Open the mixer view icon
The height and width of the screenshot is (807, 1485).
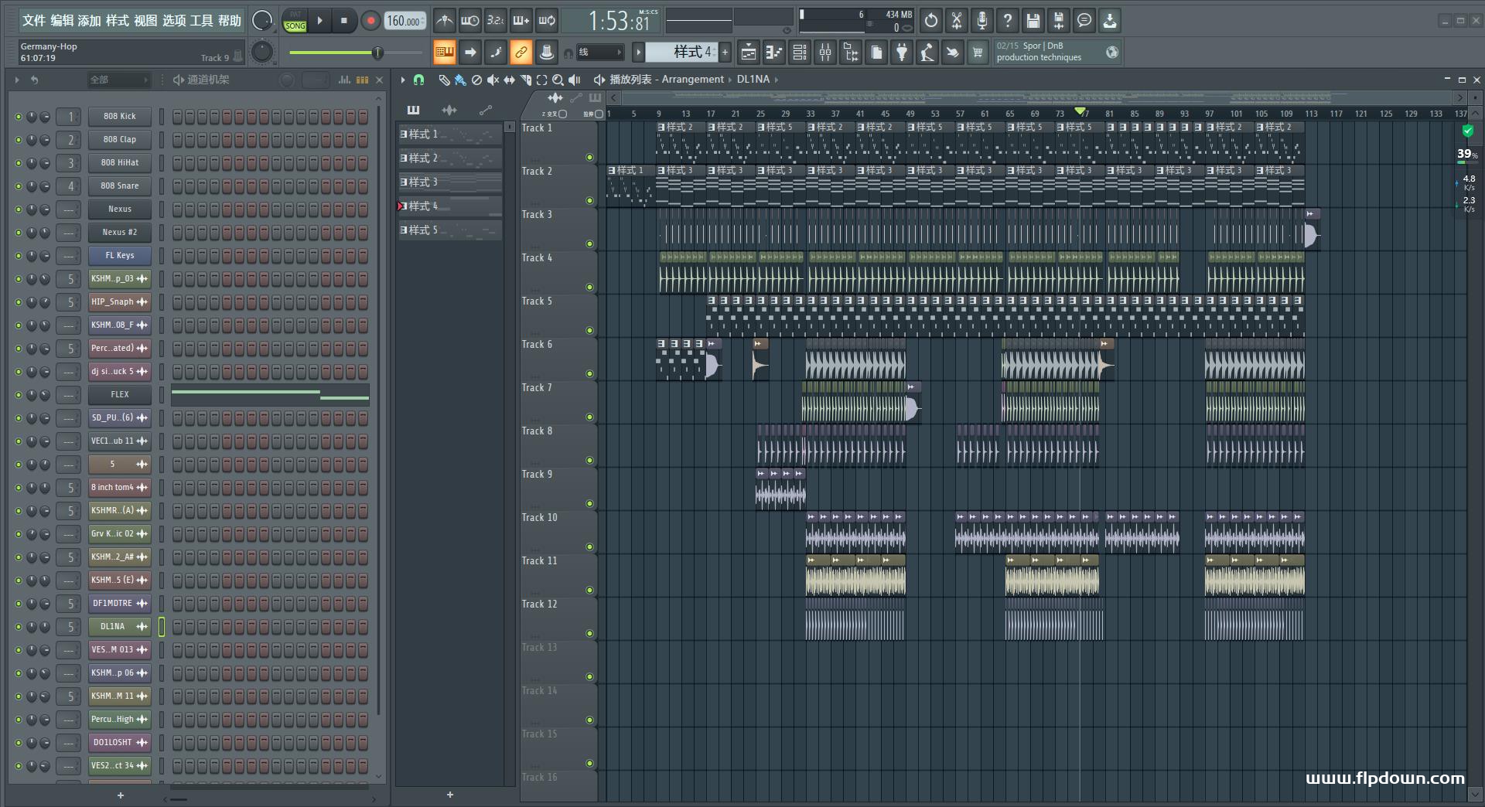[825, 53]
